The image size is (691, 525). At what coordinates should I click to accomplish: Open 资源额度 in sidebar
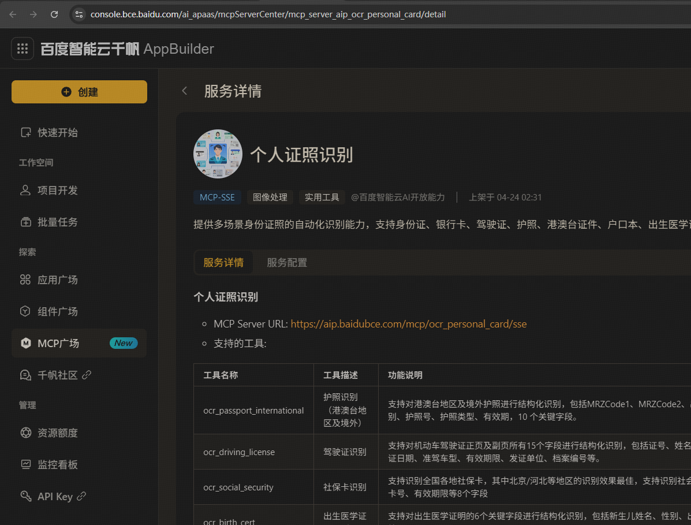click(x=79, y=433)
